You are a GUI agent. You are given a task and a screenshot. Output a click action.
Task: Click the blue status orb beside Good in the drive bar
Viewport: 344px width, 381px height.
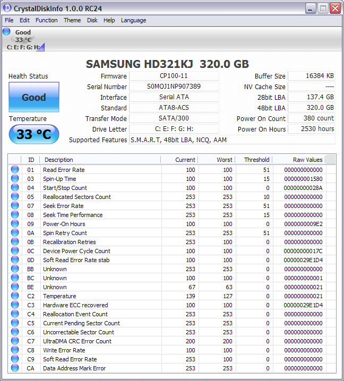(6, 31)
